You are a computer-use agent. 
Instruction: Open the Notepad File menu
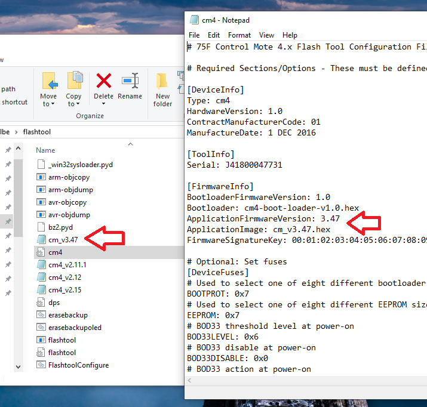pos(194,35)
